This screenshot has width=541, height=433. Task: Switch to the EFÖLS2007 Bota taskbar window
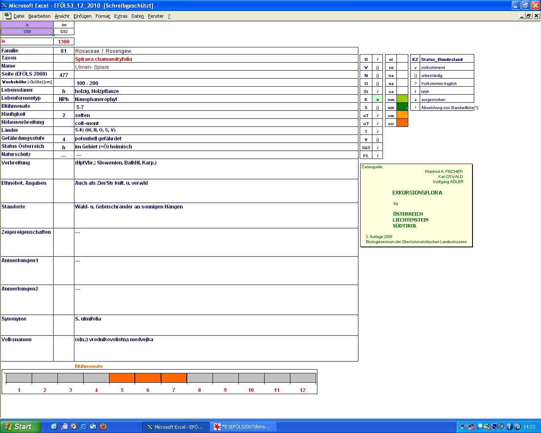pos(244,427)
